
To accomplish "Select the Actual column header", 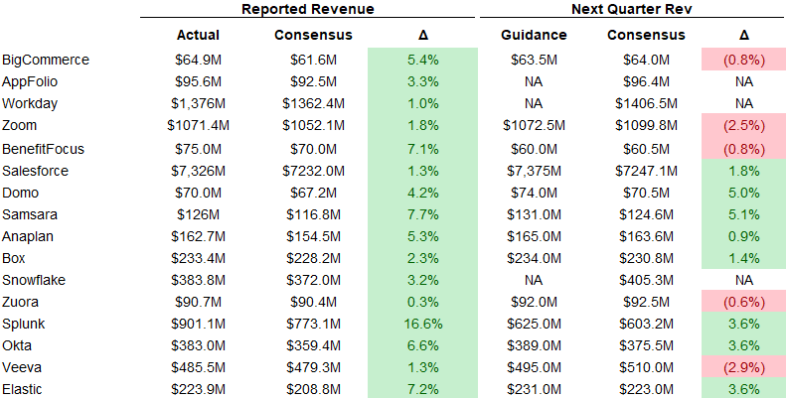I will (x=198, y=35).
